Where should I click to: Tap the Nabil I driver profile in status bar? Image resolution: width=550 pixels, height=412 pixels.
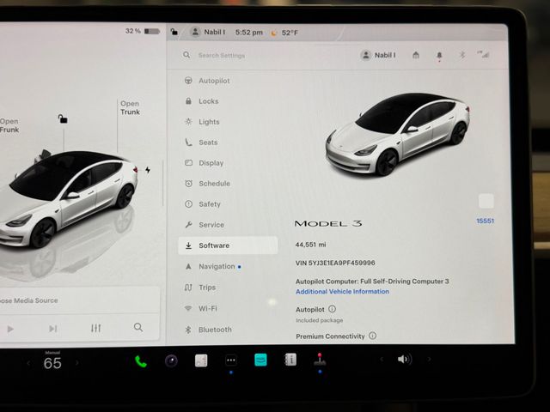point(208,33)
